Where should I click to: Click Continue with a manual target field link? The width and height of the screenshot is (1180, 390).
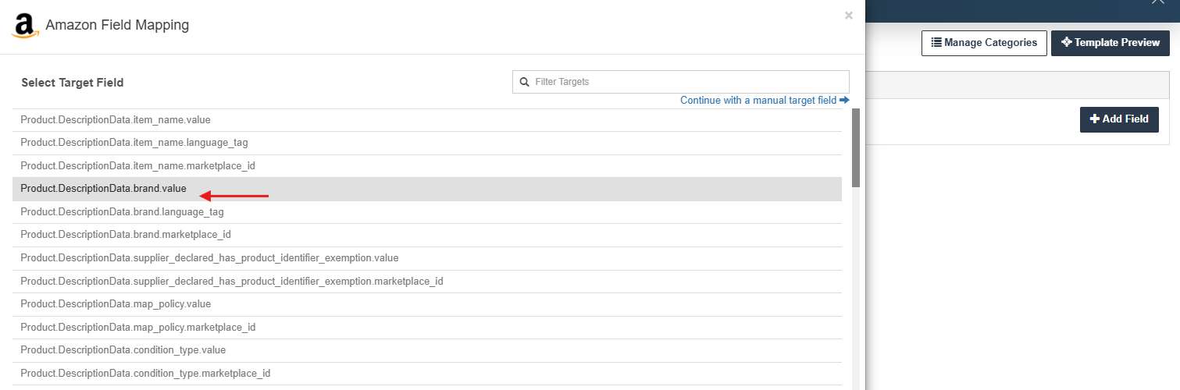coord(765,101)
